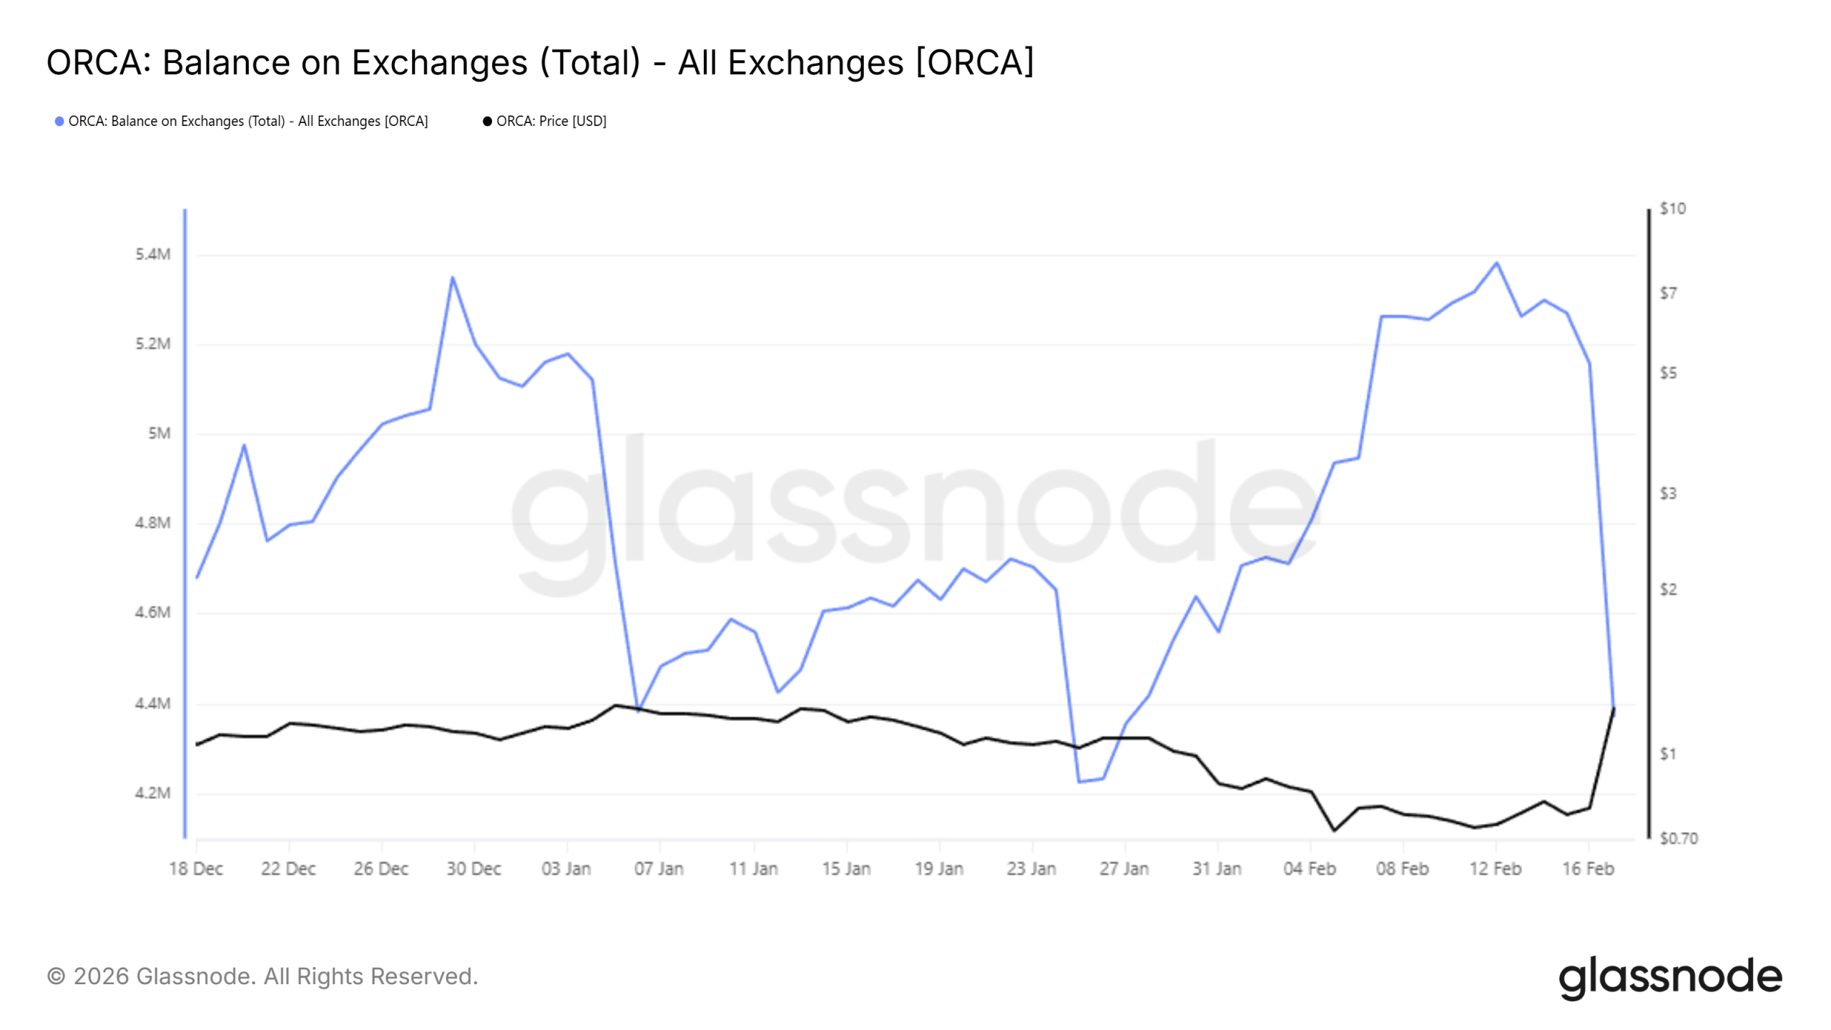
Task: Toggle the Balance on Exchanges legend label
Action: [x=247, y=122]
